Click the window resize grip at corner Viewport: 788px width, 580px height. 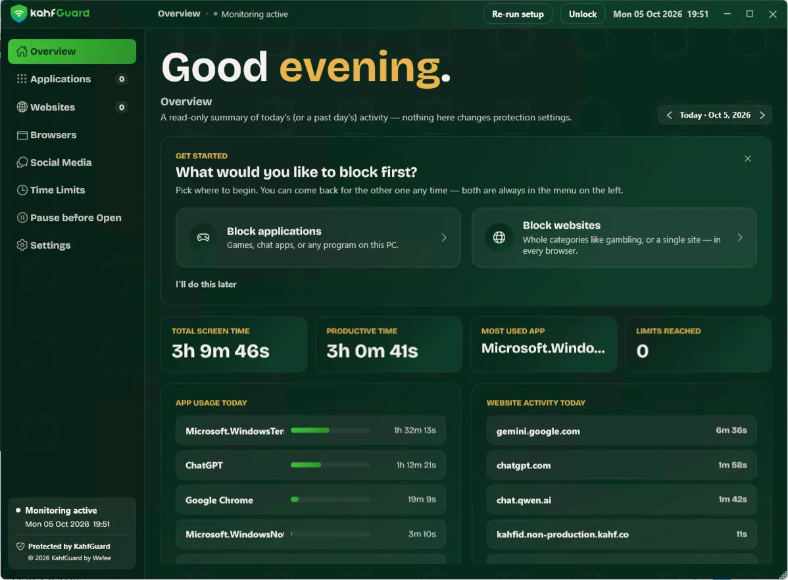pyautogui.click(x=782, y=575)
